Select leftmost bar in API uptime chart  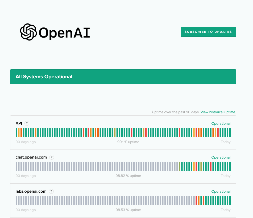coord(16,133)
